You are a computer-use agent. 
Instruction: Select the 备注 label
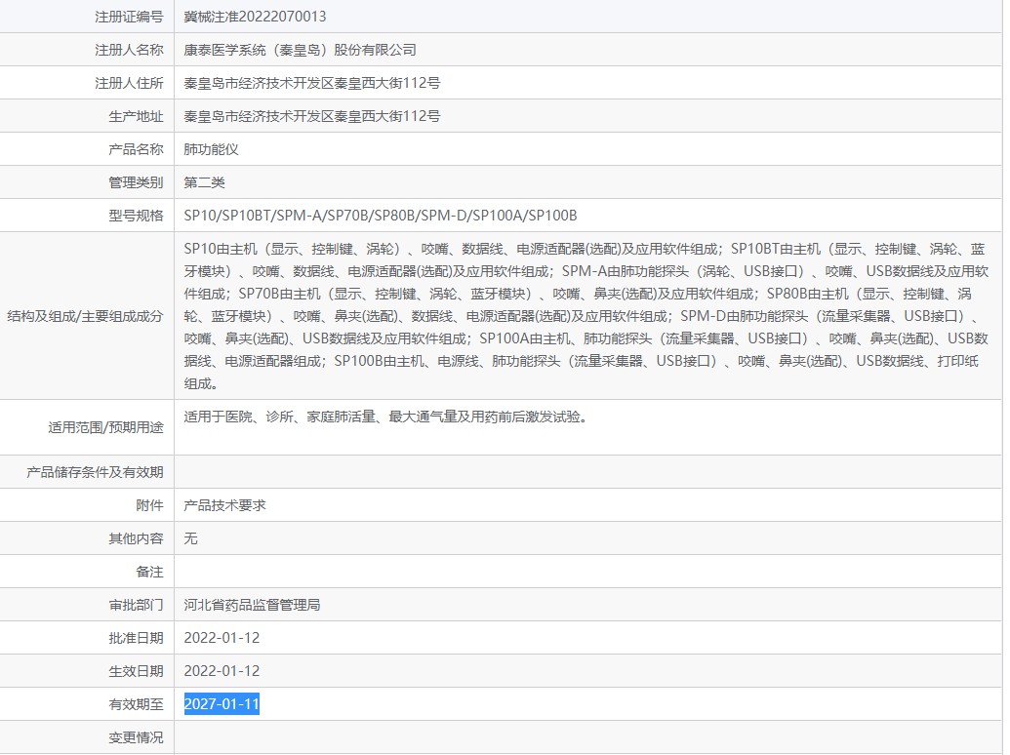[x=149, y=572]
